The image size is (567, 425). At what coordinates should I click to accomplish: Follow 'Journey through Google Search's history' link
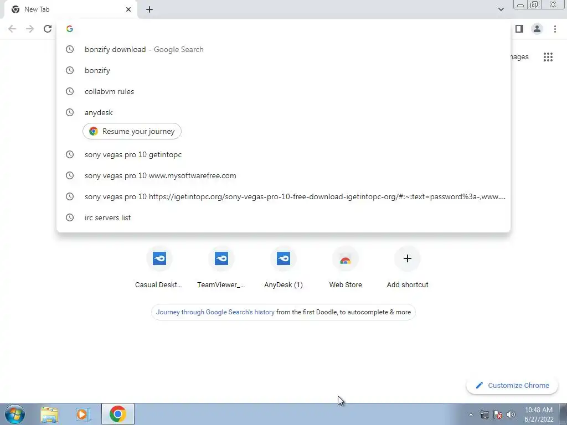pyautogui.click(x=215, y=312)
